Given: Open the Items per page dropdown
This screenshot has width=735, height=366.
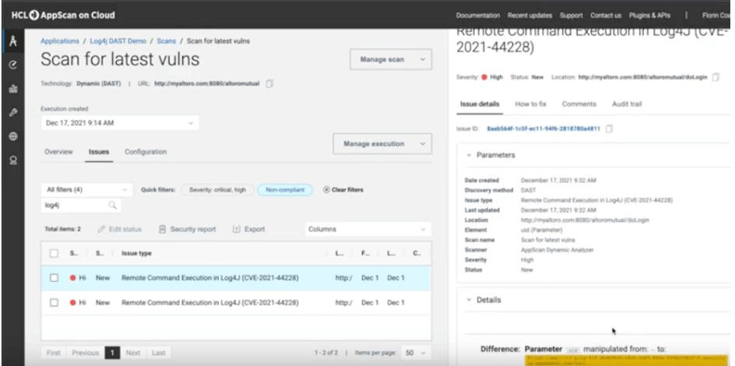Looking at the screenshot, I should [x=417, y=353].
